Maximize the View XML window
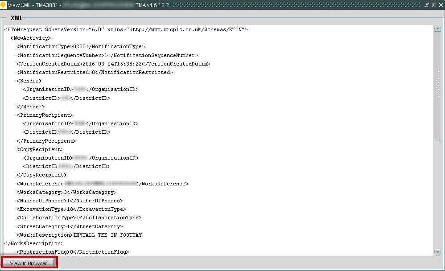445x271 pixels. 434,5
